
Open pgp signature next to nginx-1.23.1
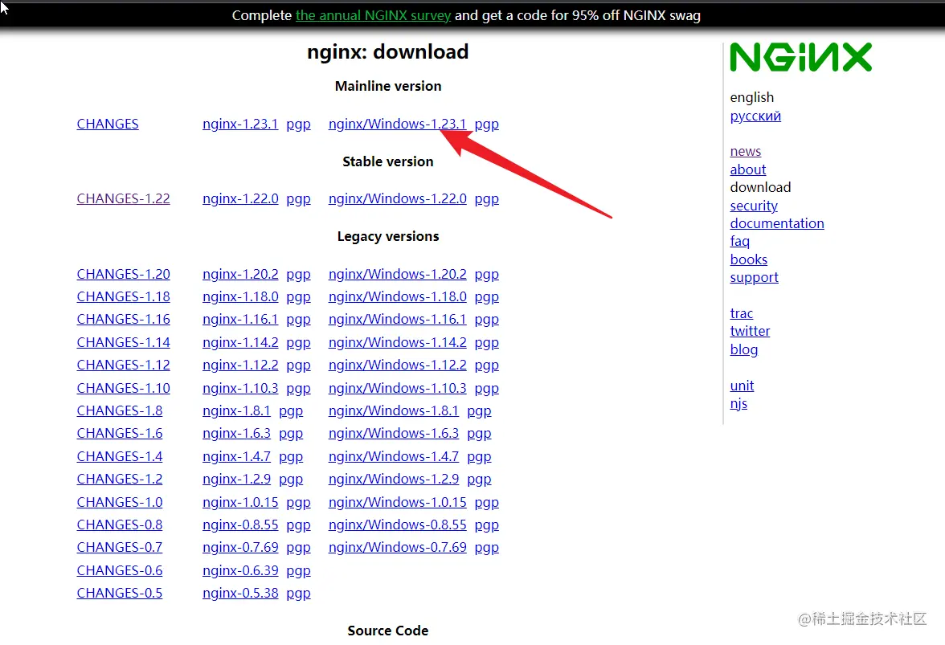(298, 125)
